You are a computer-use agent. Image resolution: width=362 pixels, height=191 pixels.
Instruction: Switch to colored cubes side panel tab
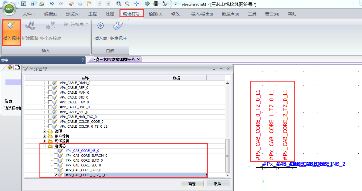click(10, 67)
